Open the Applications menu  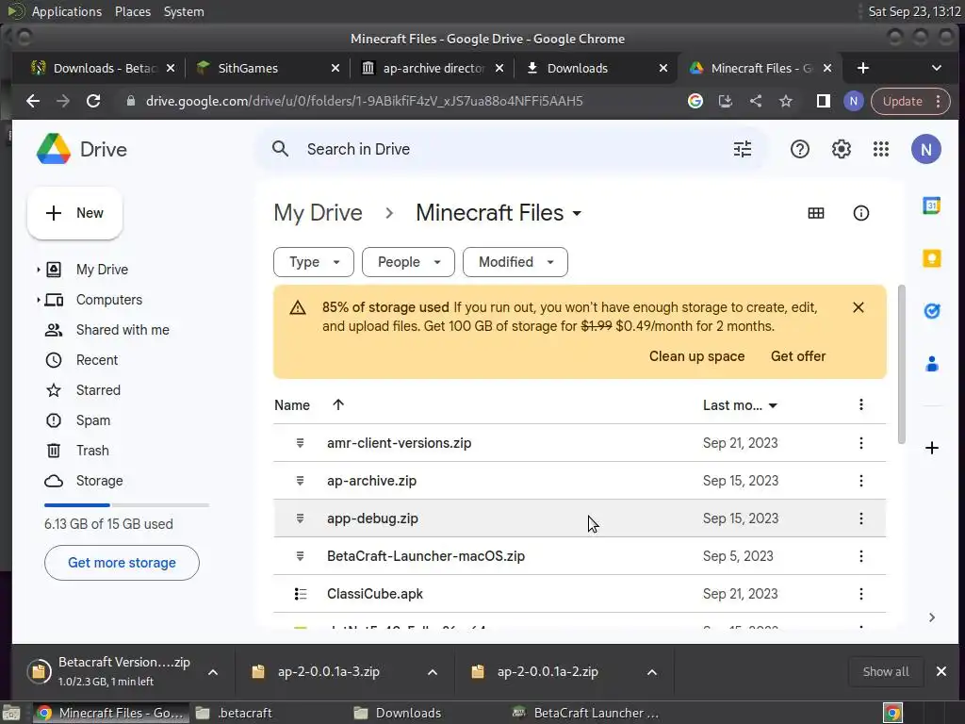pos(66,11)
